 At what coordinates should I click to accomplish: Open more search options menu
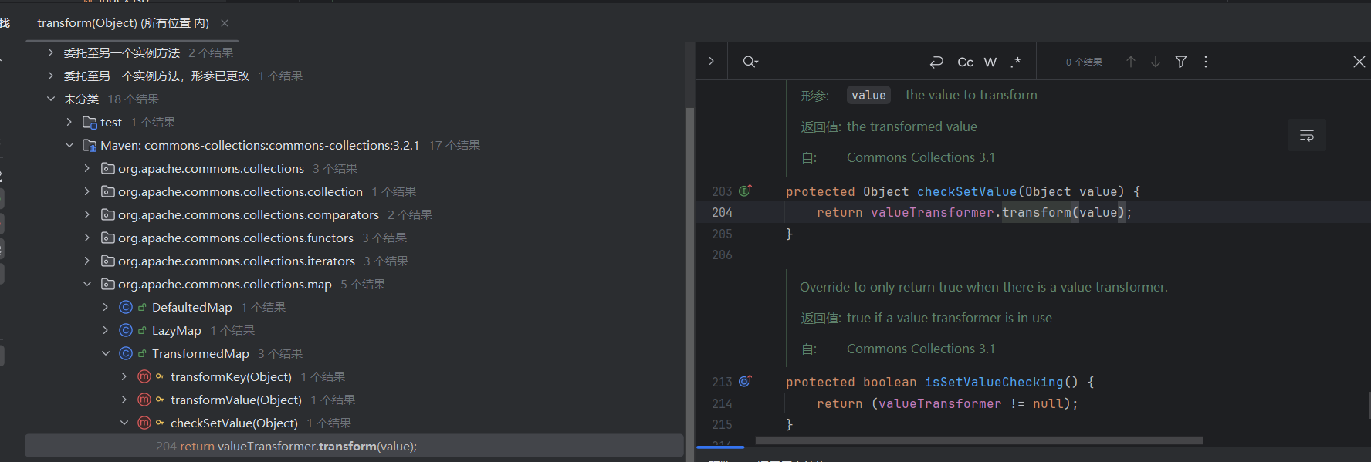[1206, 62]
